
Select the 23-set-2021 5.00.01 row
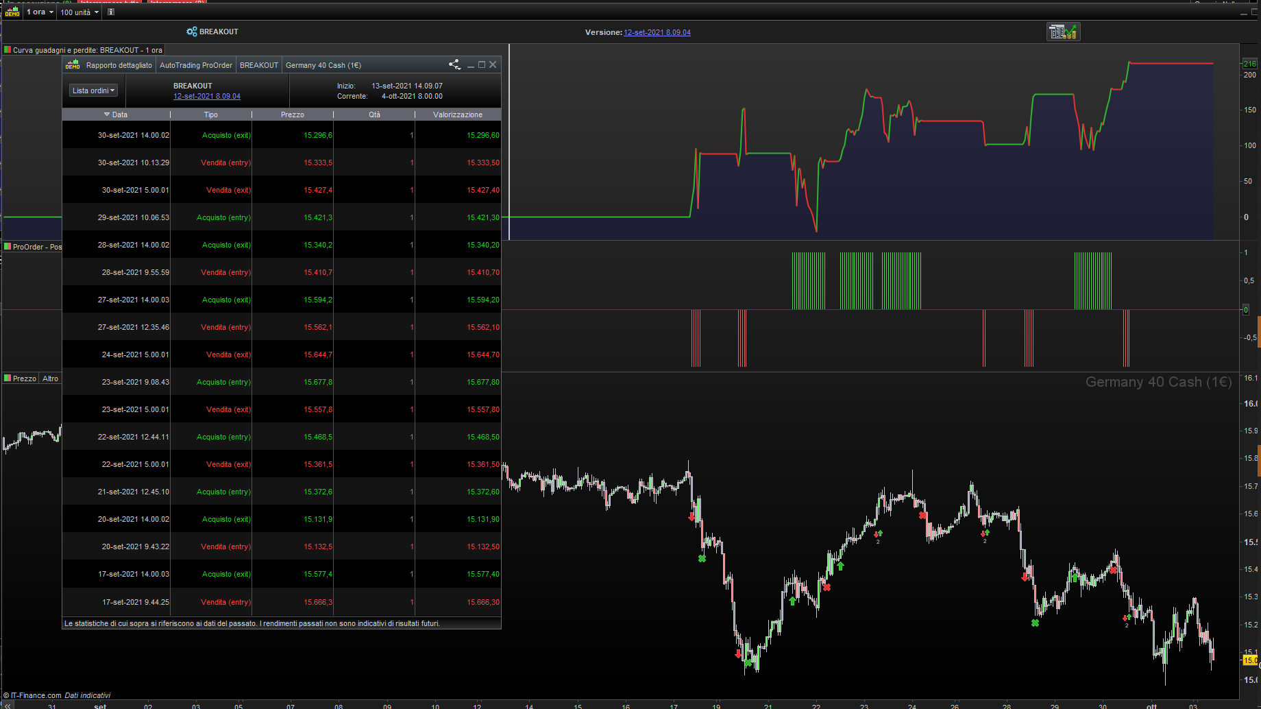tap(282, 409)
